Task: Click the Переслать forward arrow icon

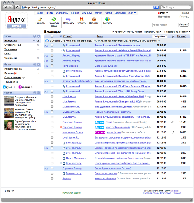Action: (x=68, y=19)
